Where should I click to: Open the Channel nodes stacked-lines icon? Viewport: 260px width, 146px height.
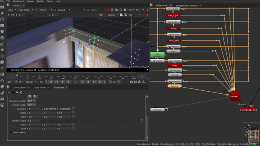click(2, 26)
